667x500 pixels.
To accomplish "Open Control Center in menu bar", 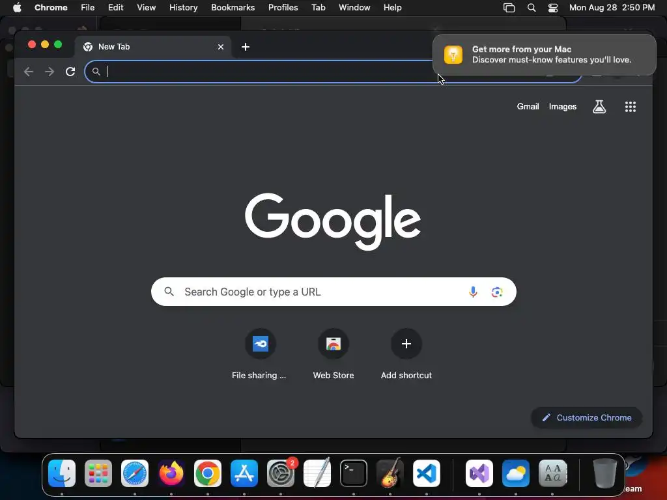I will 552,7.
